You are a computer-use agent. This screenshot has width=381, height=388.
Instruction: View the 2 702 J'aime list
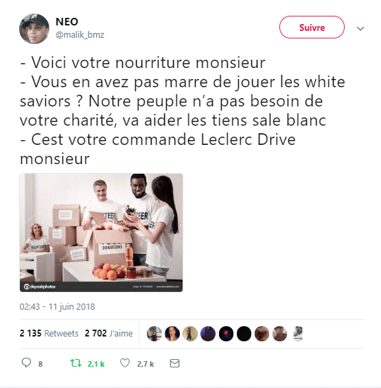coord(108,333)
